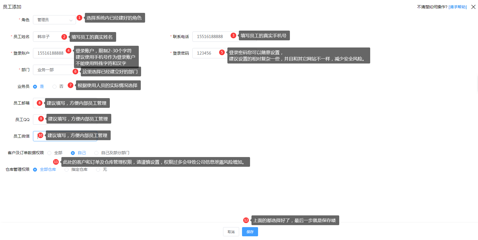This screenshot has width=478, height=240.
Task: Choose 指定仓库 warehouse permission
Action: click(x=67, y=170)
